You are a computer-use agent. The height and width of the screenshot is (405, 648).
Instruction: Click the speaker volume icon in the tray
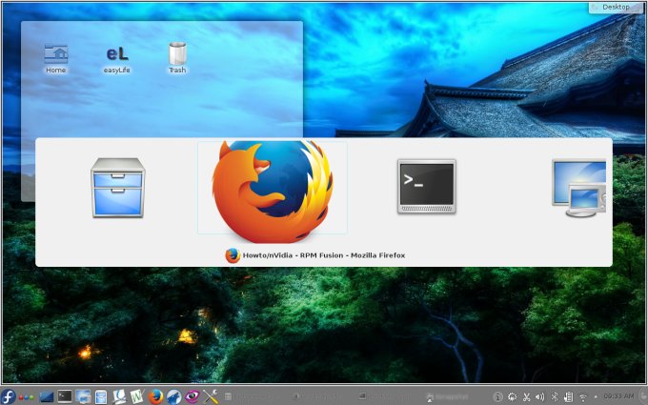click(539, 397)
